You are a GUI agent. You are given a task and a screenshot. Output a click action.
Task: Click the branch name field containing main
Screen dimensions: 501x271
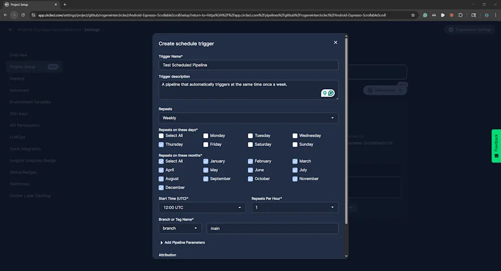pos(272,228)
